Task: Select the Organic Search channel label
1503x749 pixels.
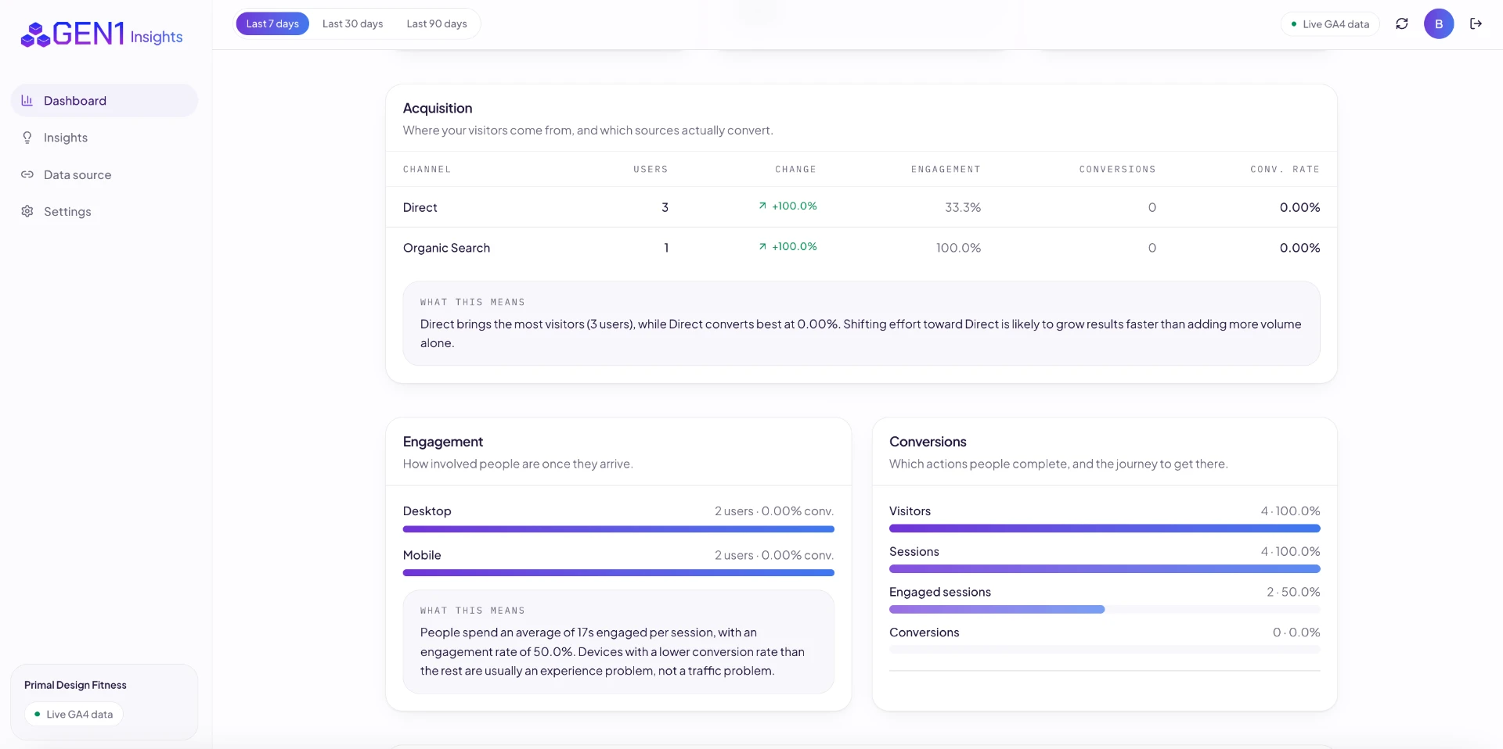Action: coord(446,248)
